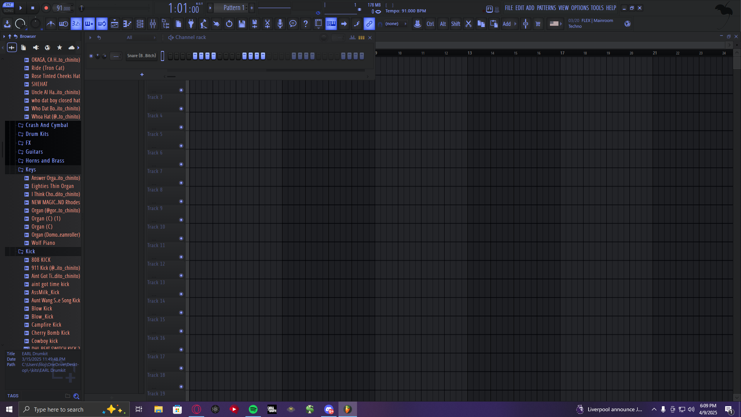Click the Snare channel name button
Screen dimensions: 741x417
tap(142, 56)
